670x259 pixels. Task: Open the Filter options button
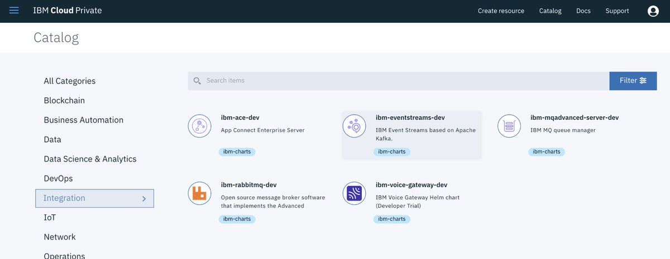click(633, 81)
